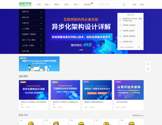Click the icon beside 极客训练日干货实录
The width and height of the screenshot is (162, 125).
click(120, 20)
